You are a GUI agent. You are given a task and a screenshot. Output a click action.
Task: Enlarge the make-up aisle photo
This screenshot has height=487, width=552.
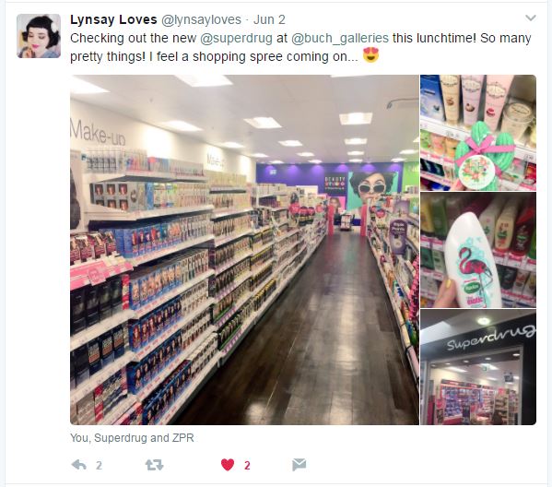(244, 249)
